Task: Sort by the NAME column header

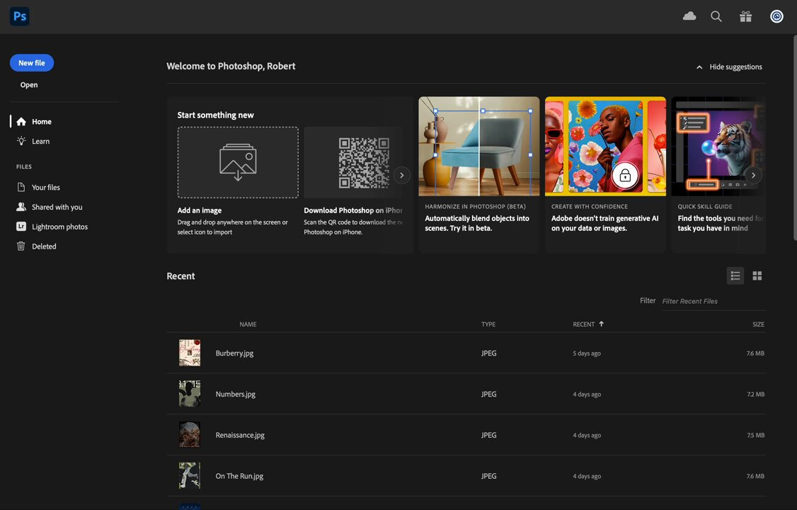Action: [x=248, y=324]
